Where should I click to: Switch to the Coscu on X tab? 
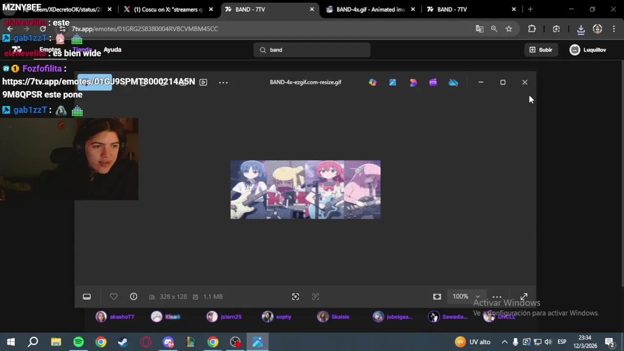[168, 9]
